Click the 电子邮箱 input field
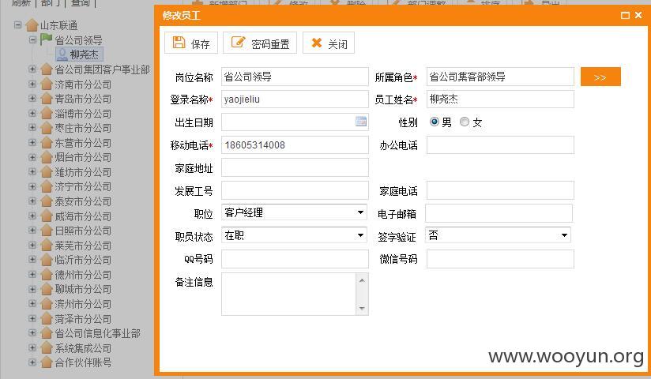This screenshot has width=651, height=379. point(499,213)
